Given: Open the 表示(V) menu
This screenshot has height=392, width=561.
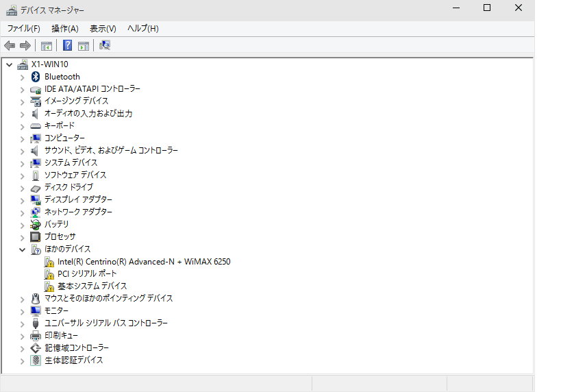Looking at the screenshot, I should coord(103,29).
